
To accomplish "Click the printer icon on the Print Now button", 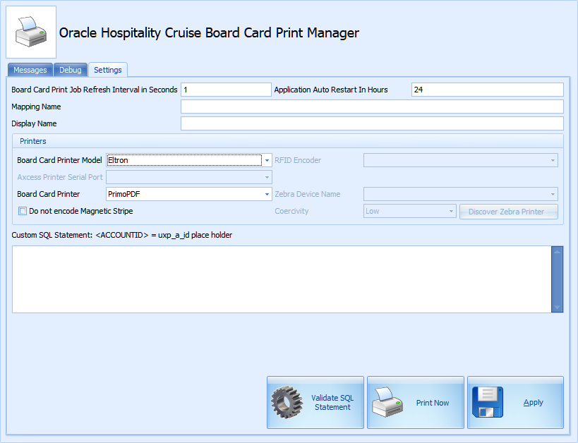I will [x=388, y=400].
